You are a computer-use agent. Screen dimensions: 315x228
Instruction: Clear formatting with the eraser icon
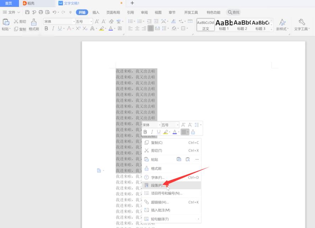[x=111, y=21]
